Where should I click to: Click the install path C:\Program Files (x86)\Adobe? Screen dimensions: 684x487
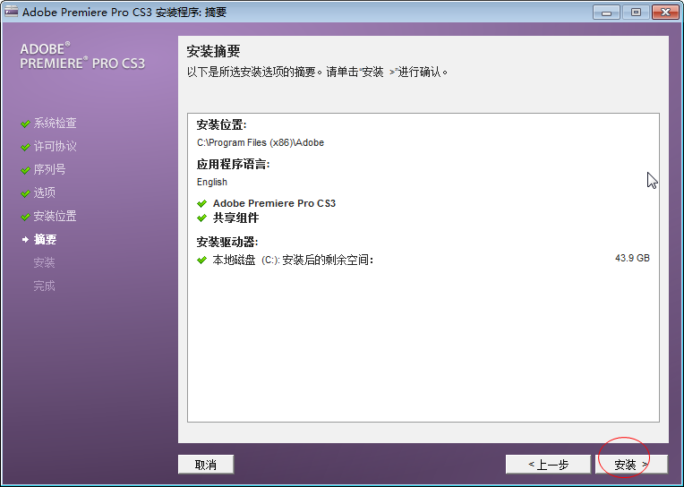click(260, 143)
